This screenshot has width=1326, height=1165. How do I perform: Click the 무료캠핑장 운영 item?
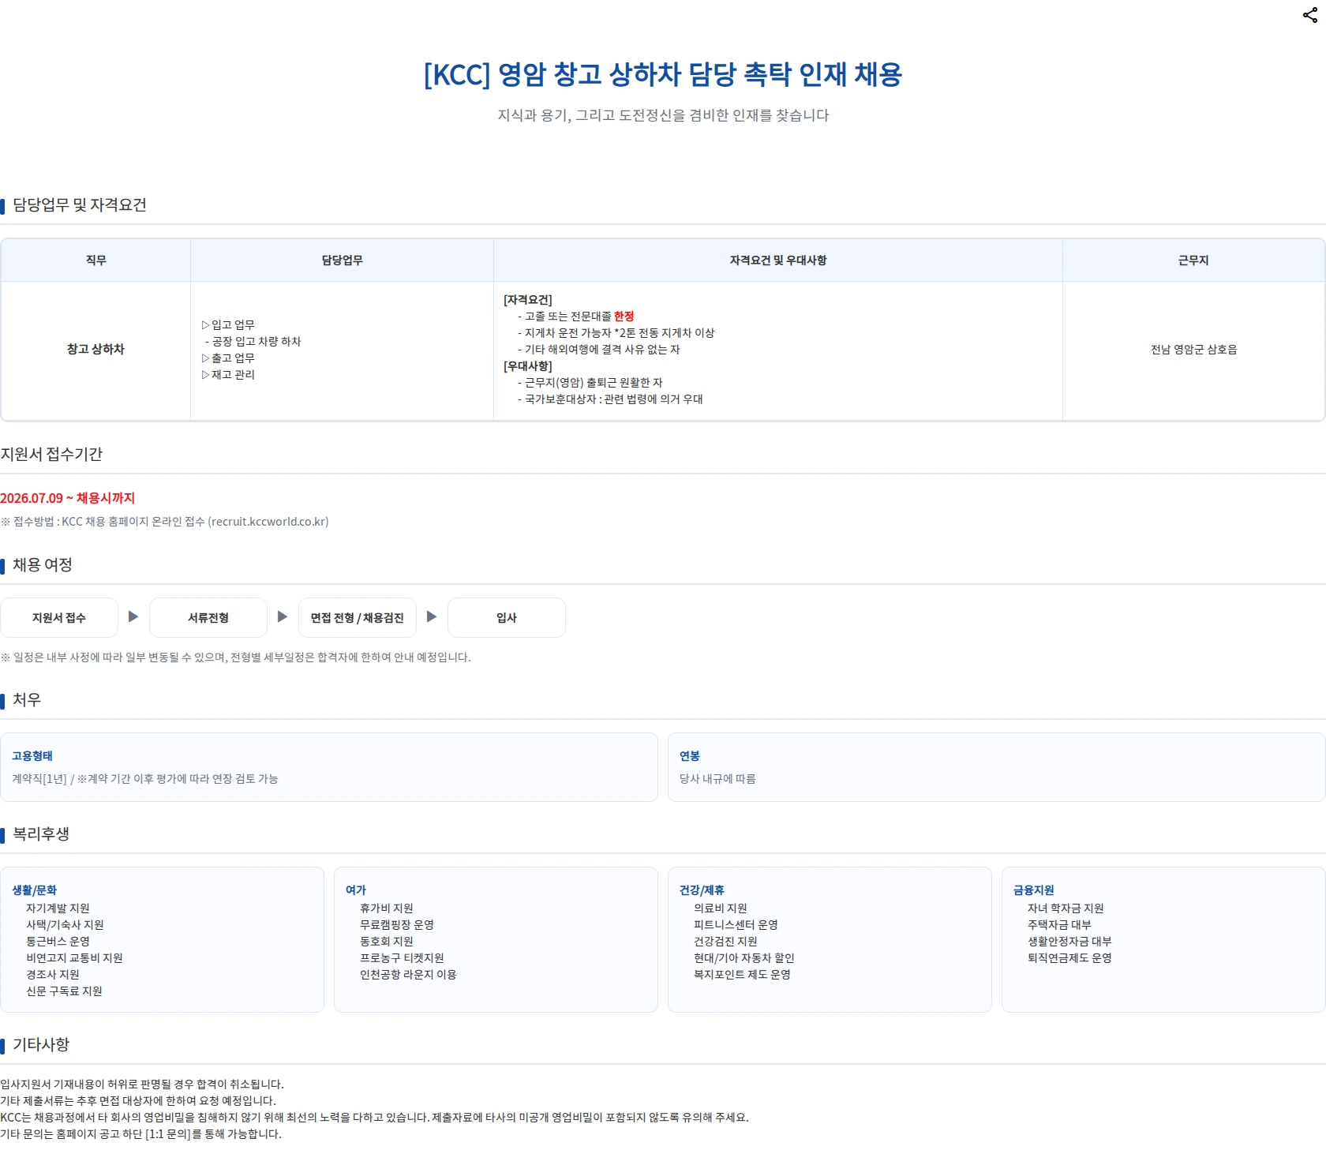point(397,925)
